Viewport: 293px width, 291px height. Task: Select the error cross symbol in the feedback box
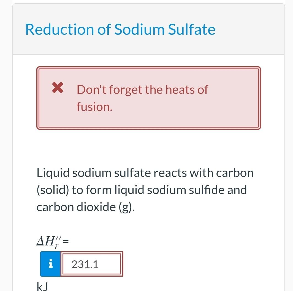(57, 88)
